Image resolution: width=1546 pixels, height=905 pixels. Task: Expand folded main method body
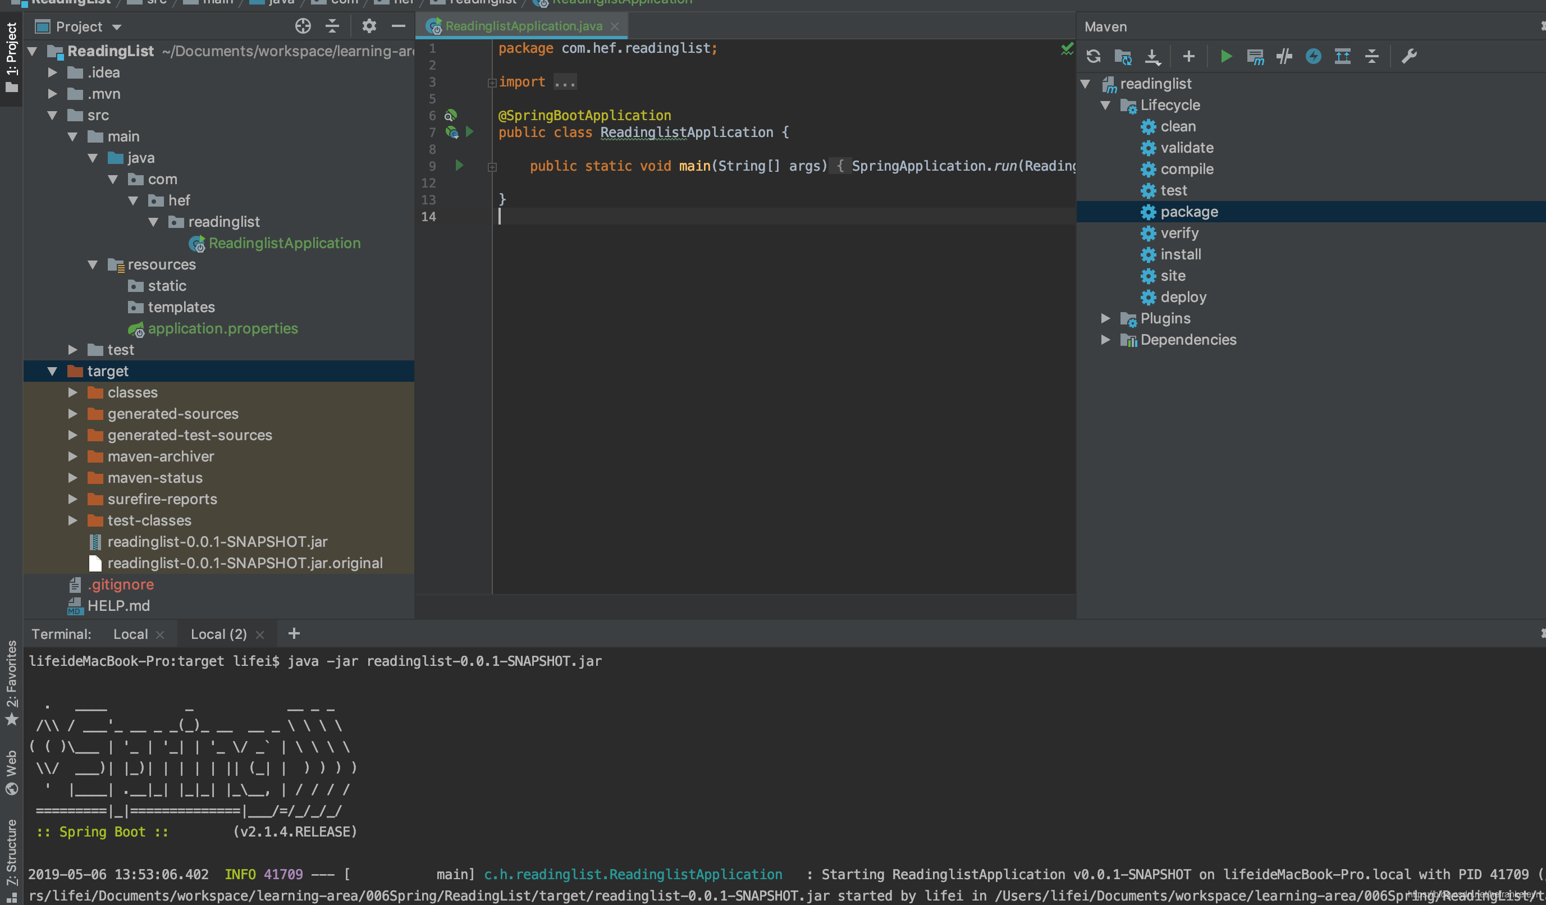click(x=492, y=167)
